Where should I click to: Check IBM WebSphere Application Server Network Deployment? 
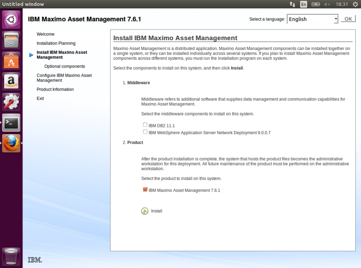[145, 132]
